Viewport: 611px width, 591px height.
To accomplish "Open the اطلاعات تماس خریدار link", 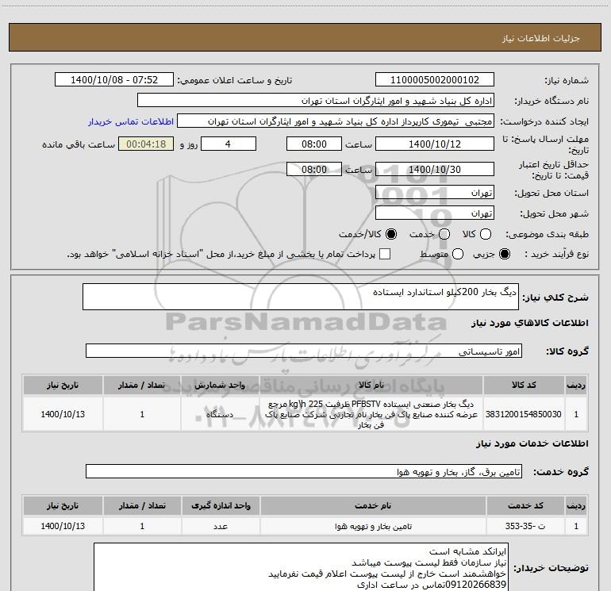I will [131, 121].
